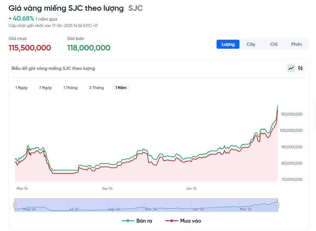
Task: Choose the Phân unit option
Action: (x=297, y=44)
